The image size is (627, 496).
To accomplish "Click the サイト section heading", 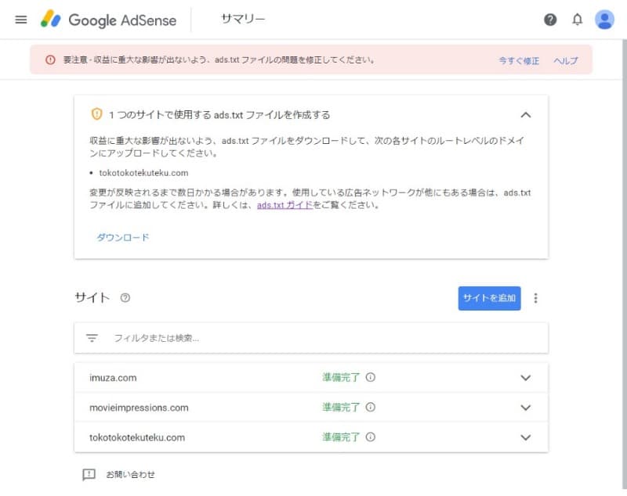I will pos(92,298).
